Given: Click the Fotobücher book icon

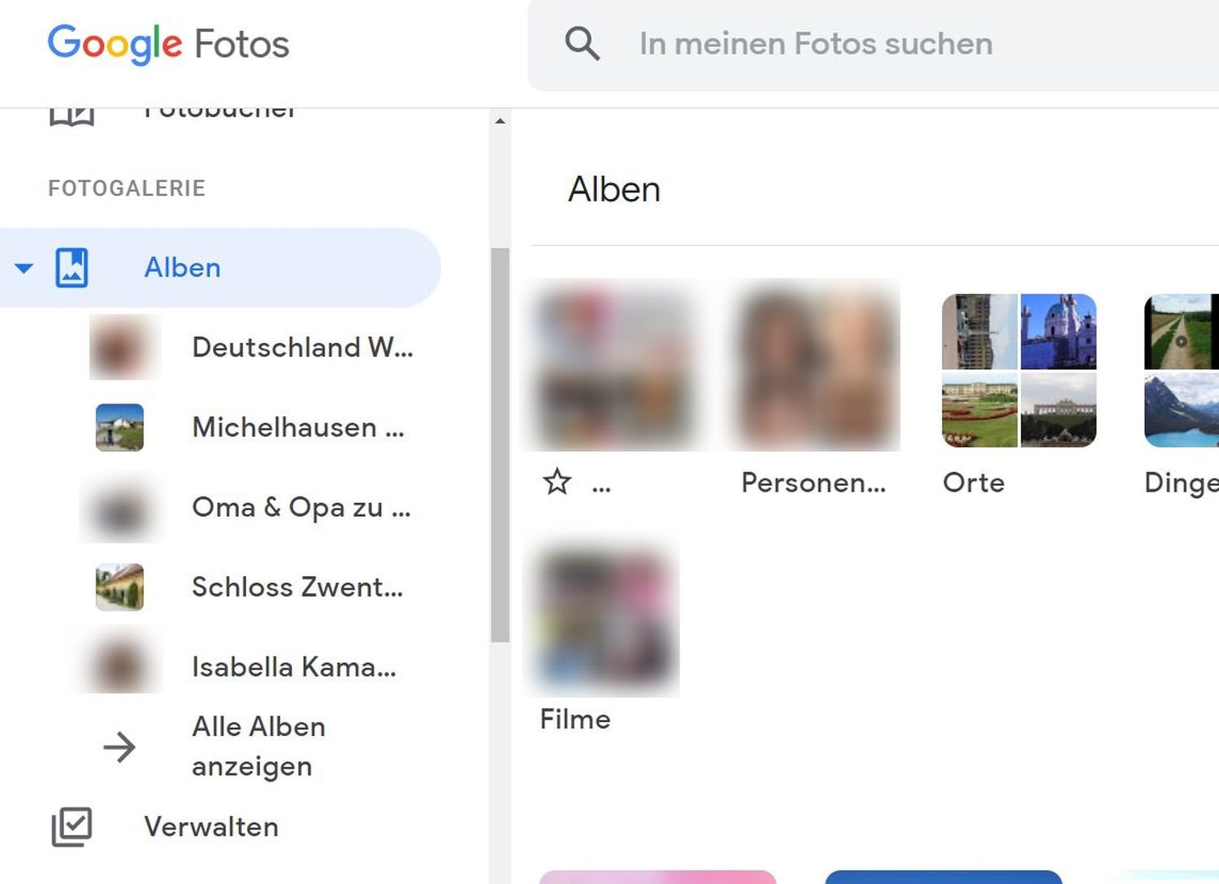Looking at the screenshot, I should click(72, 116).
